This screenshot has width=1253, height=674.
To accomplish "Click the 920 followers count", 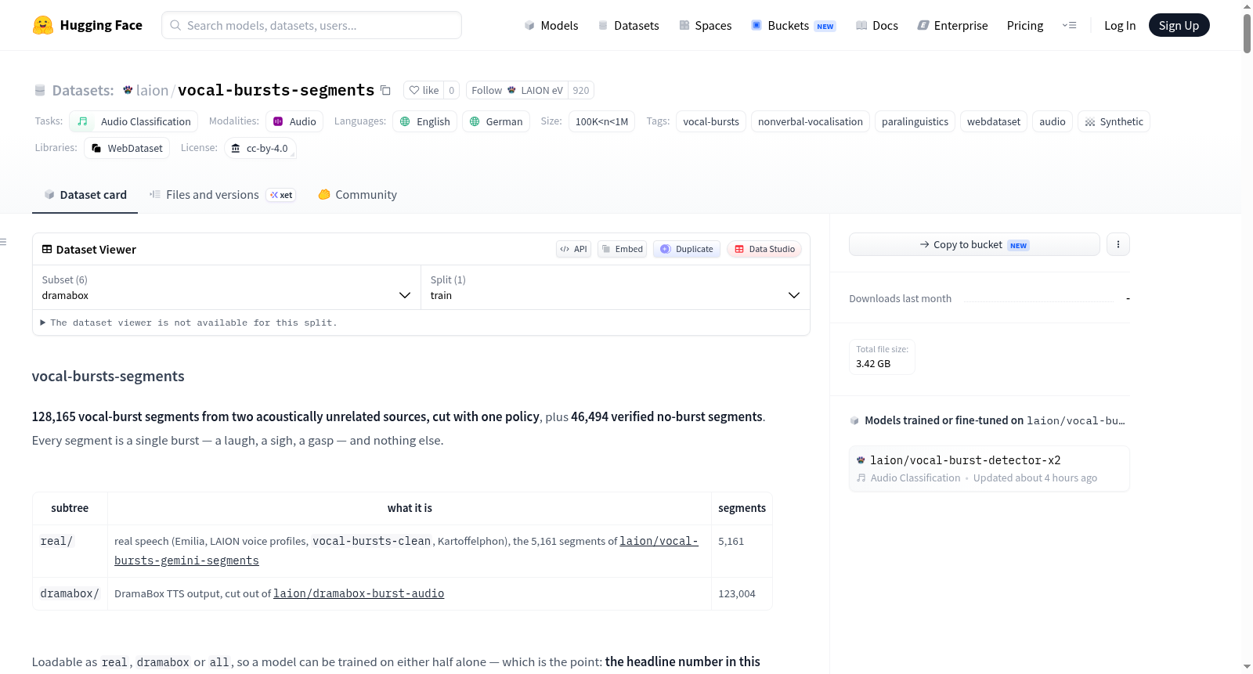I will point(581,90).
